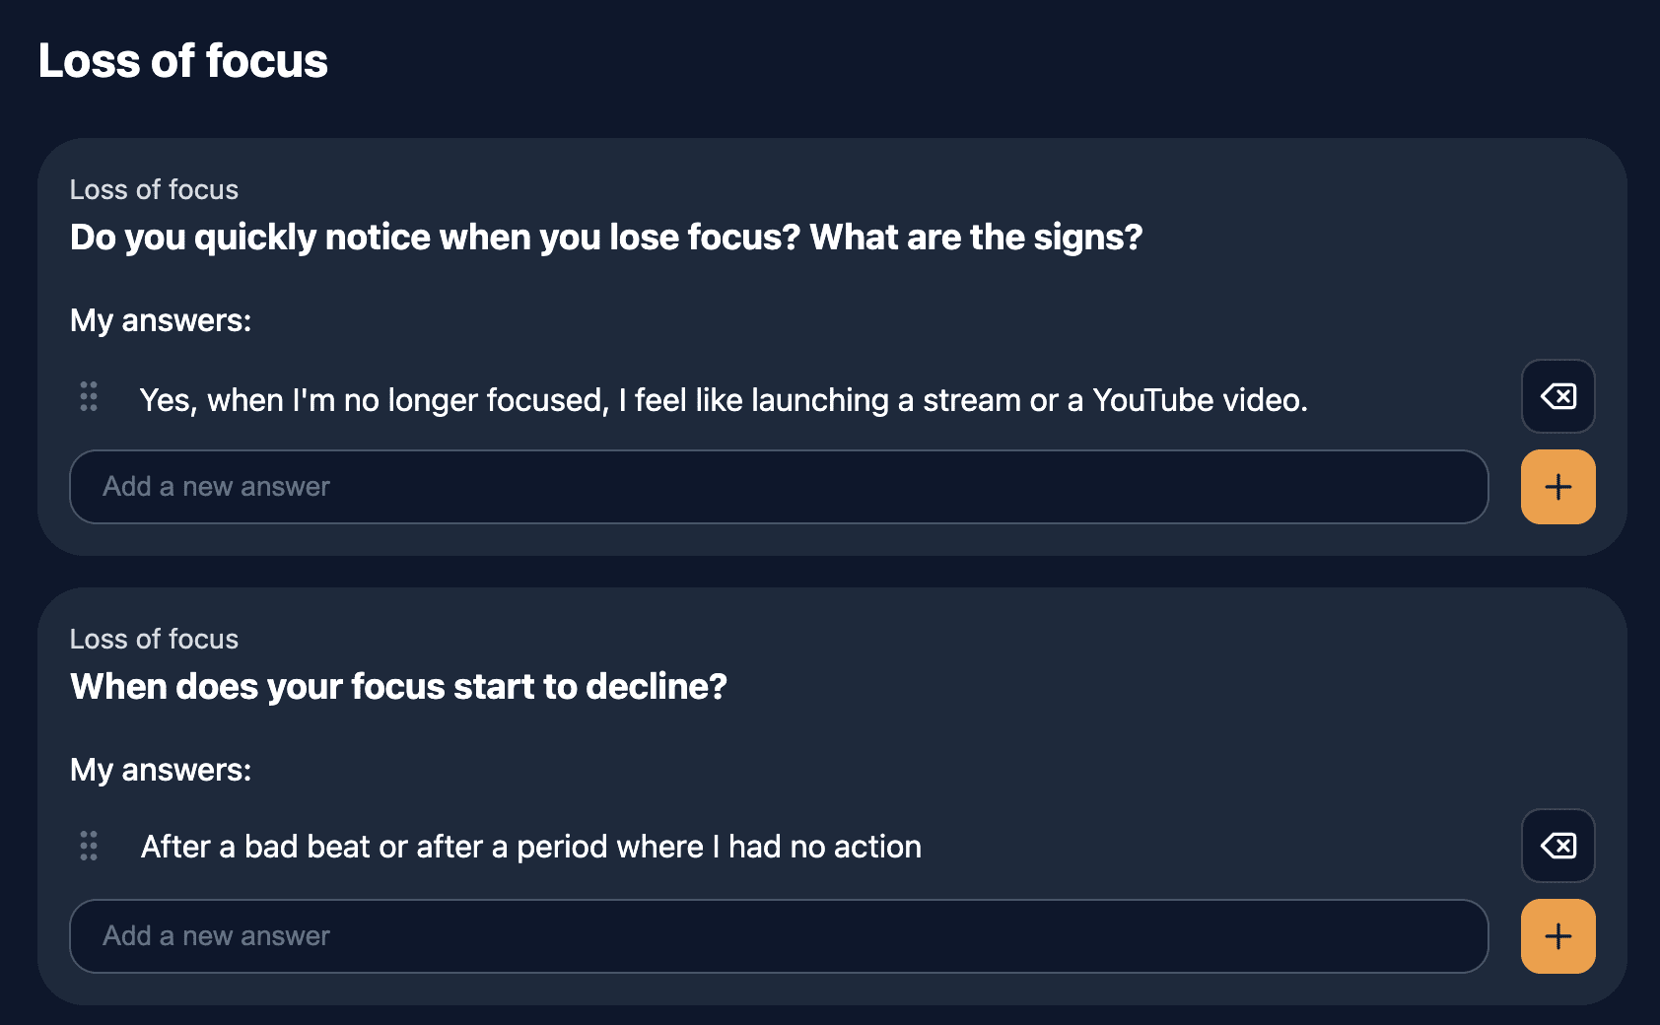
Task: Click "What are the signs?" in the first question
Action: pyautogui.click(x=976, y=238)
